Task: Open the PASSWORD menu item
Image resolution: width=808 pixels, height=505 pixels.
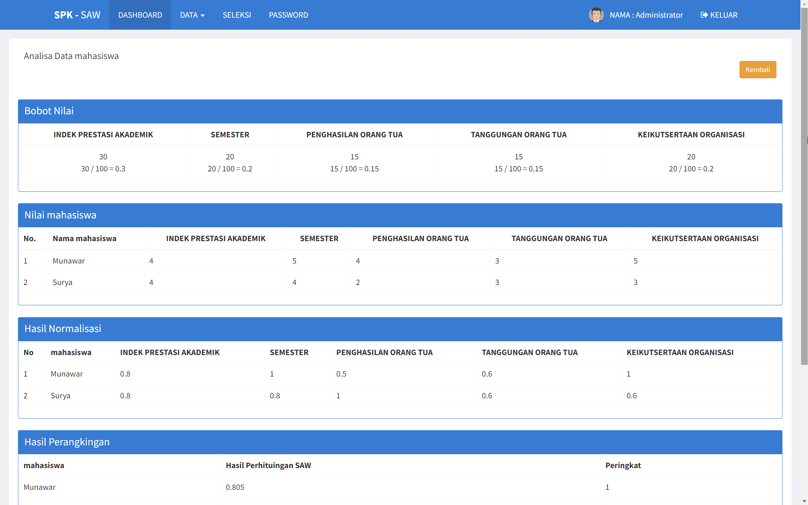Action: 288,15
